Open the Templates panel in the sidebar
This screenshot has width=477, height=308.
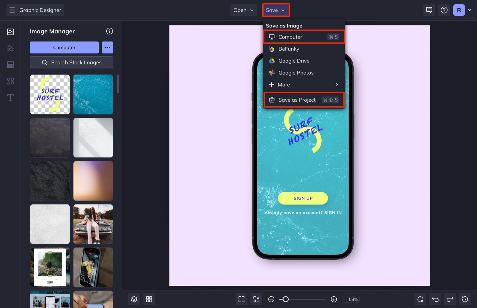tap(10, 64)
